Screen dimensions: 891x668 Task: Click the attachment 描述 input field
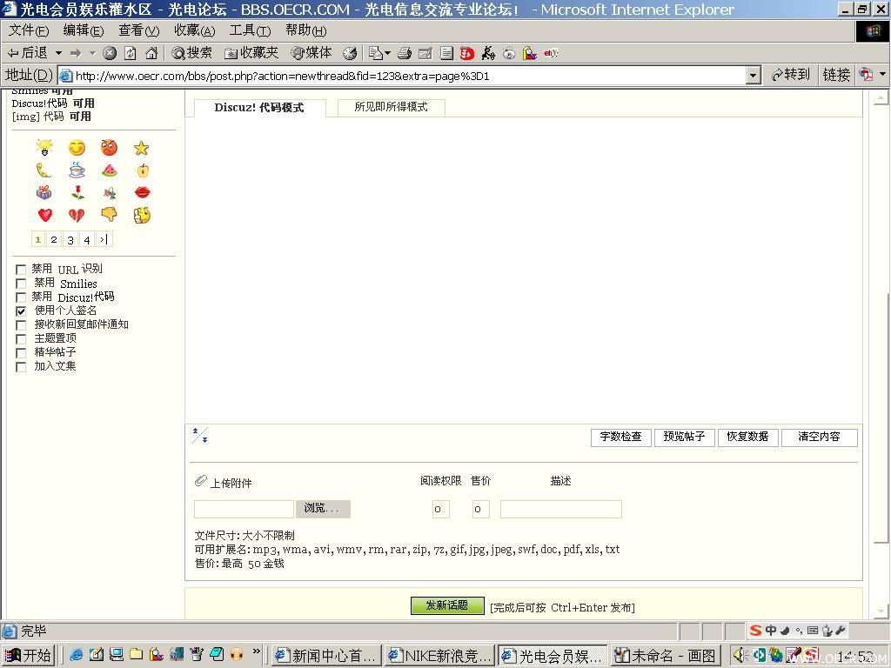click(x=561, y=508)
